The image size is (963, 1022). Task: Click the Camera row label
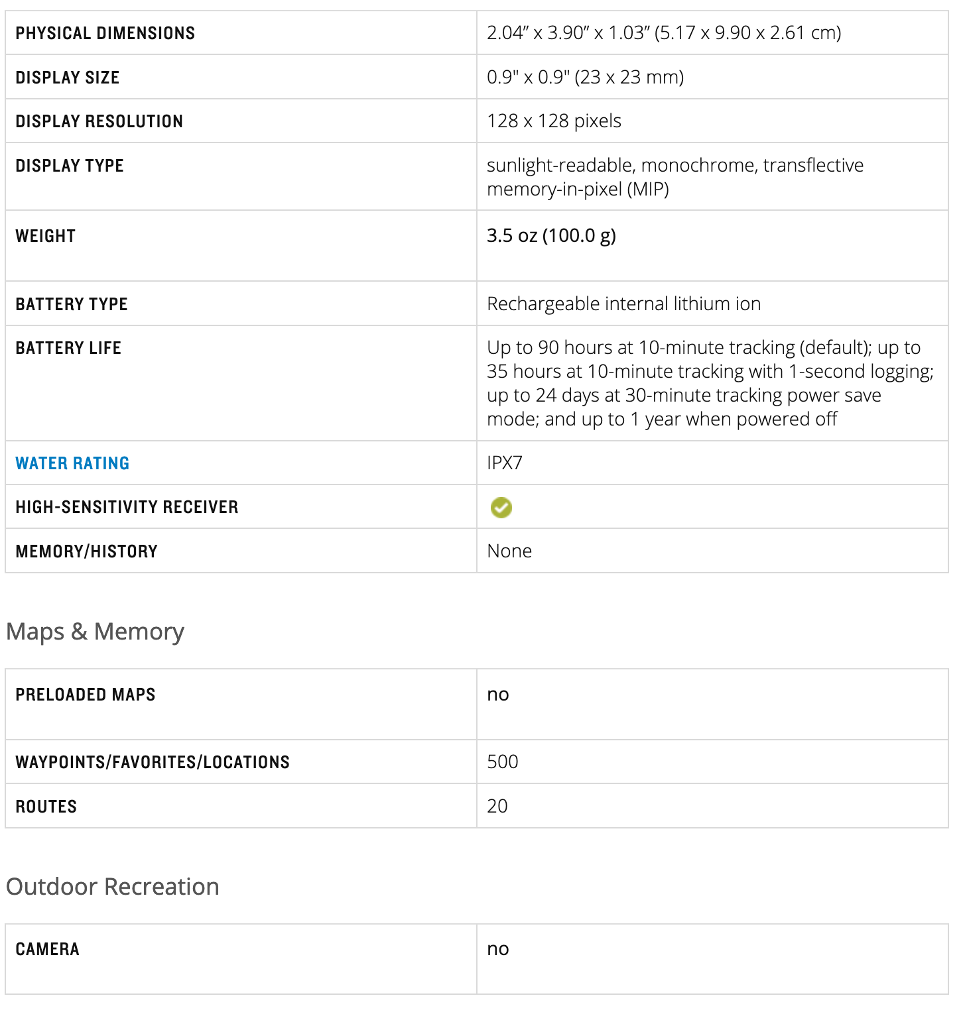point(48,949)
